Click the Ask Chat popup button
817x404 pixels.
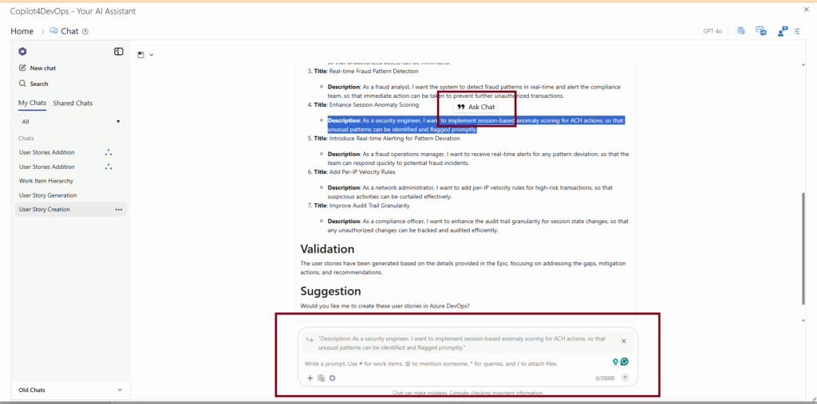coord(476,107)
